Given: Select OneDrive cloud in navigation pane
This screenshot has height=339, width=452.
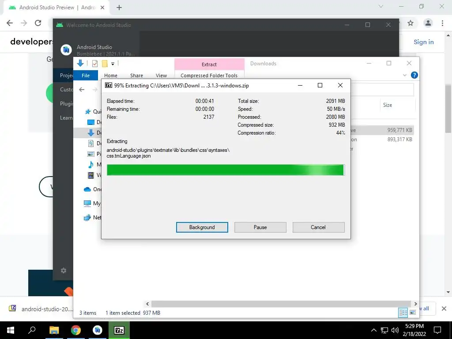Looking at the screenshot, I should click(x=87, y=189).
